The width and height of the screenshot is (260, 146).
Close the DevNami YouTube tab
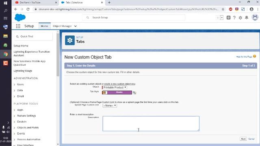tap(56, 2)
